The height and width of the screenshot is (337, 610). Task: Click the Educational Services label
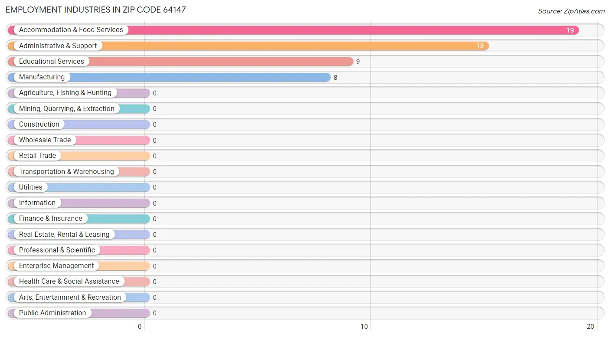pyautogui.click(x=52, y=61)
